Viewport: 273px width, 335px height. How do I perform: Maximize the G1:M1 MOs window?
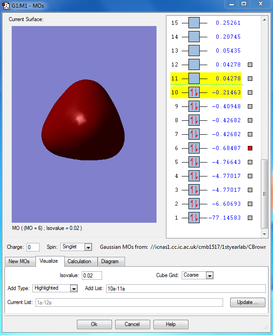[244, 4]
